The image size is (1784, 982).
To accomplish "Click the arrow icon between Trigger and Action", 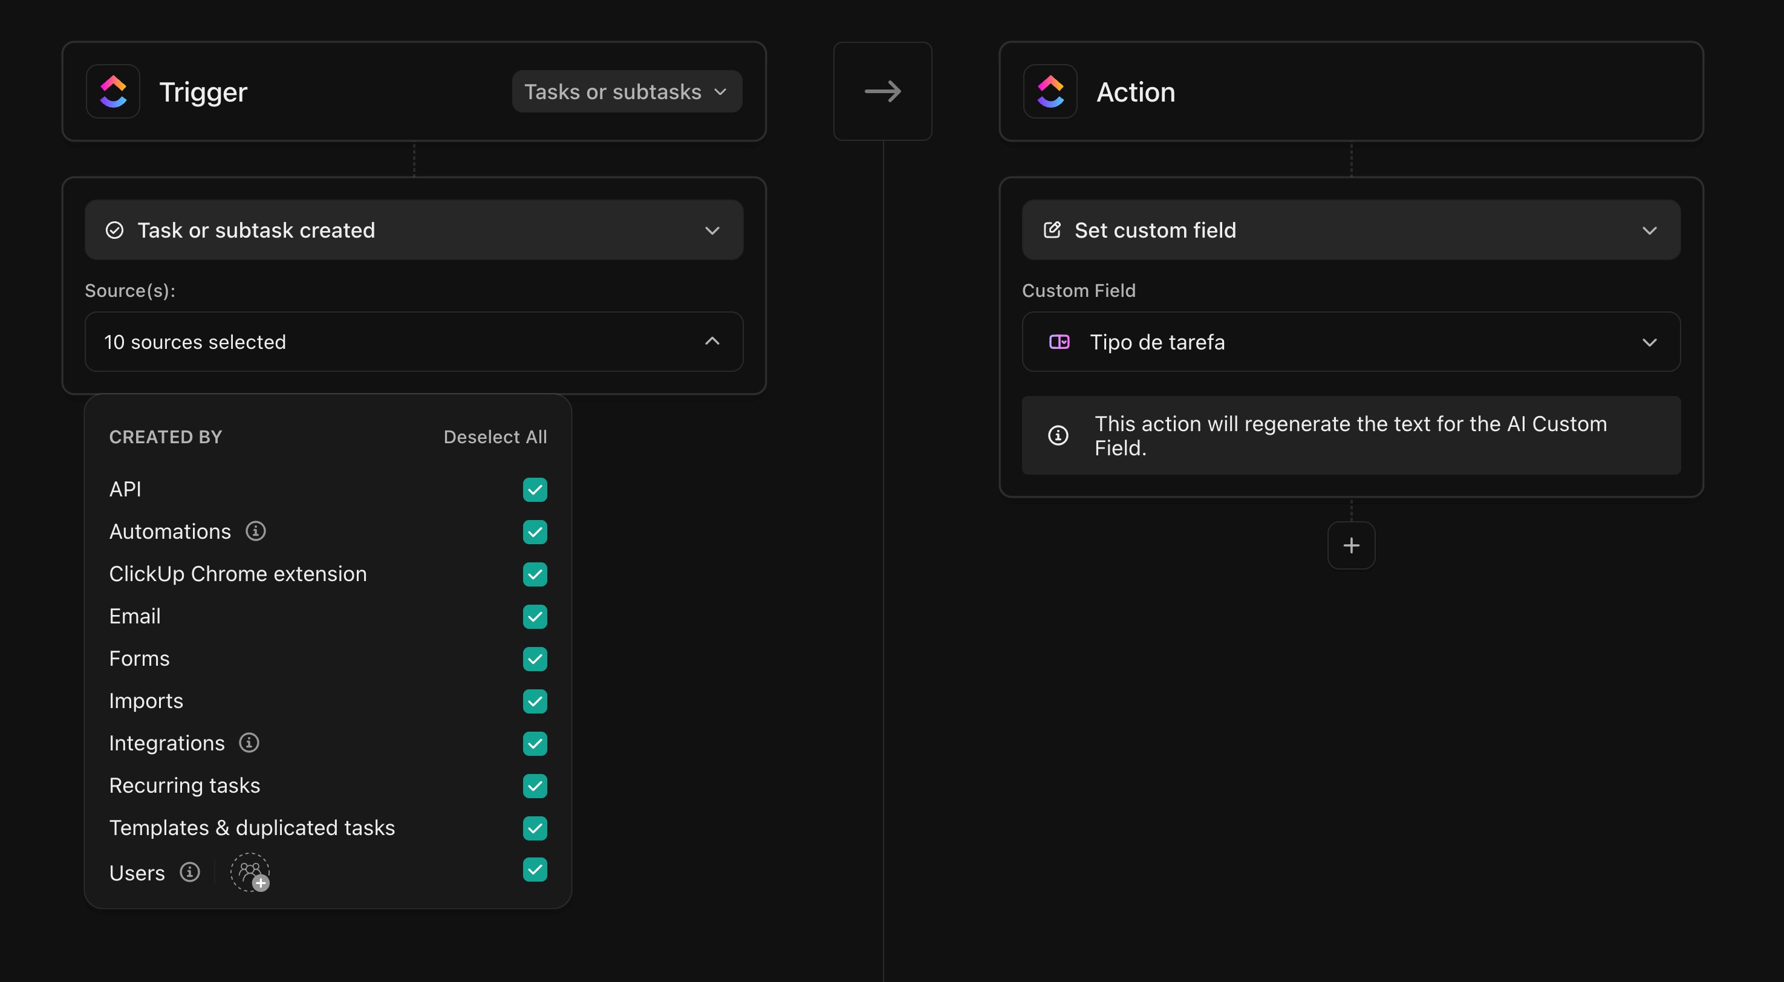I will click(882, 91).
